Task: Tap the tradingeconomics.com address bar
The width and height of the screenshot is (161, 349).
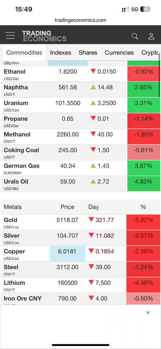Action: click(80, 20)
